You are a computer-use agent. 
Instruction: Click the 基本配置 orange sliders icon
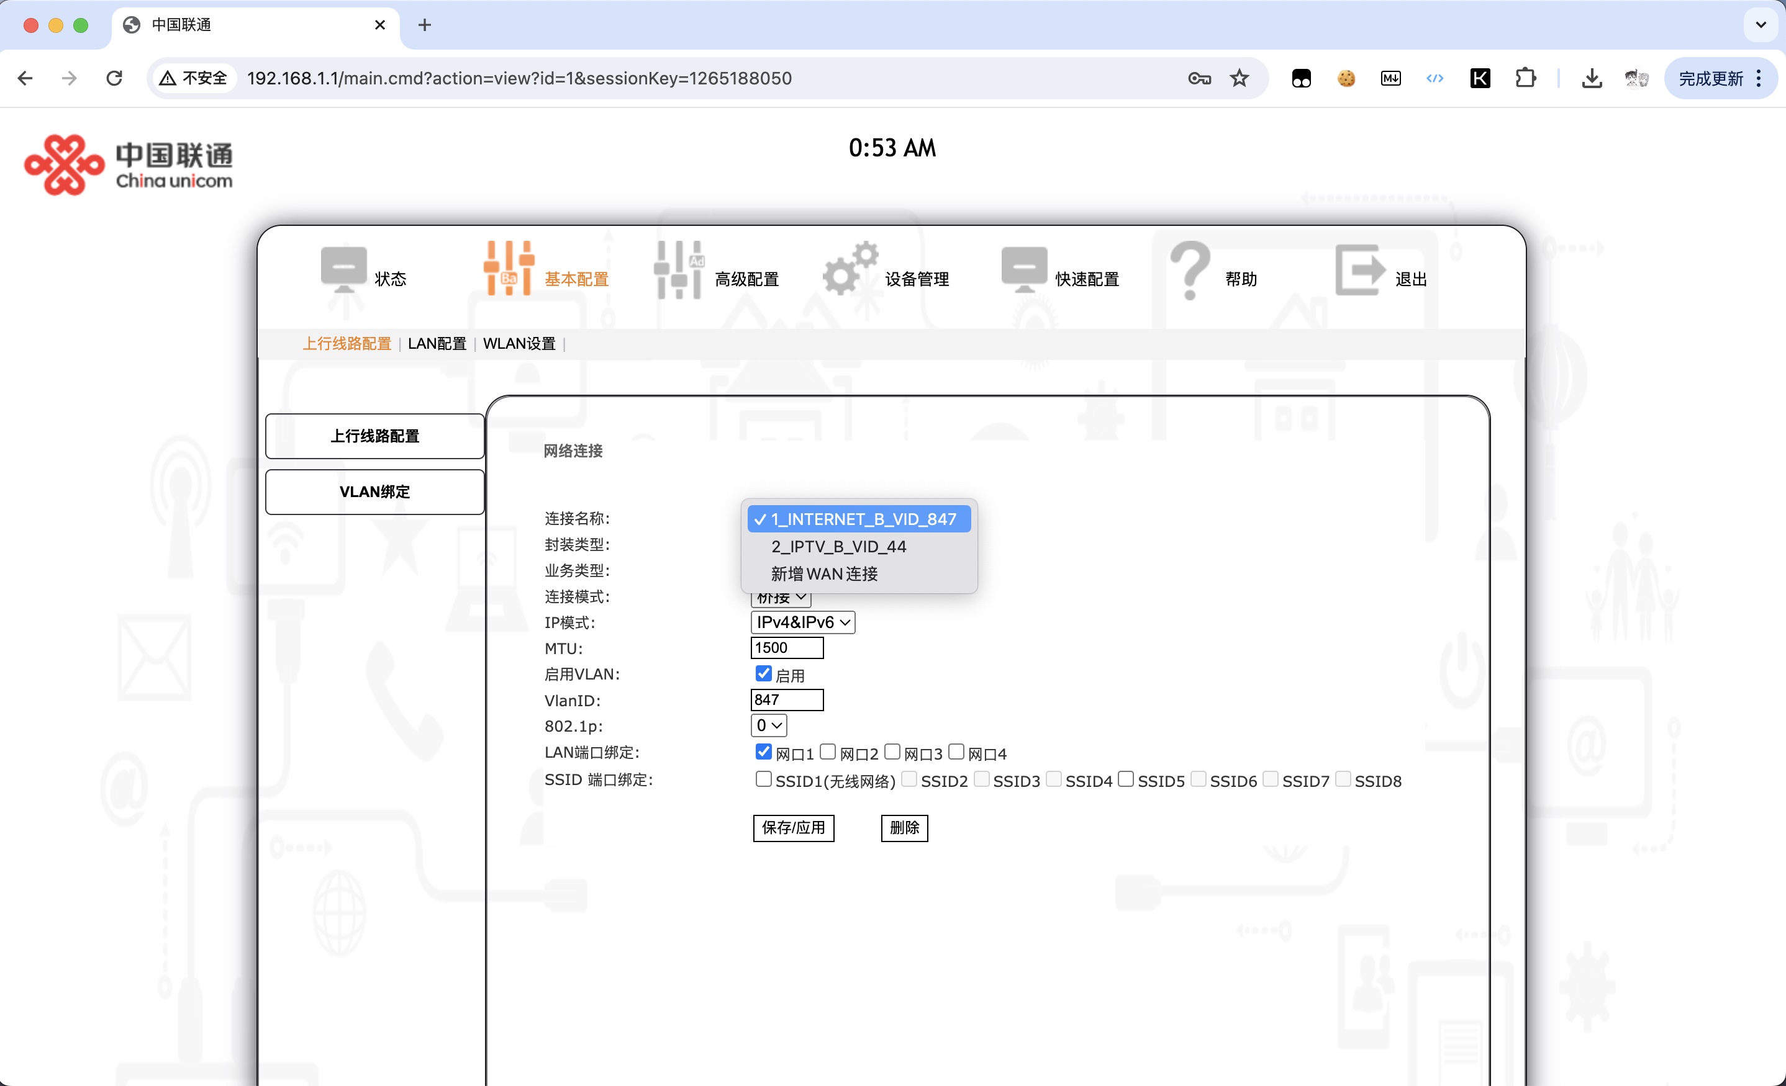pos(509,268)
